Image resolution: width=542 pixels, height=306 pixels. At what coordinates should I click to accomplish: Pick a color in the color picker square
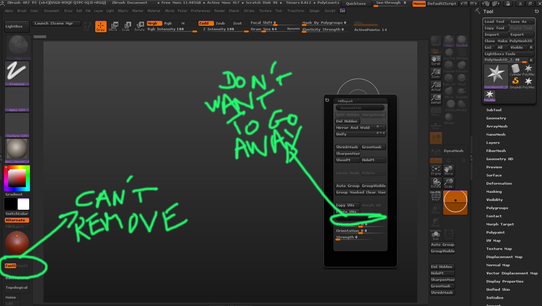(17, 178)
